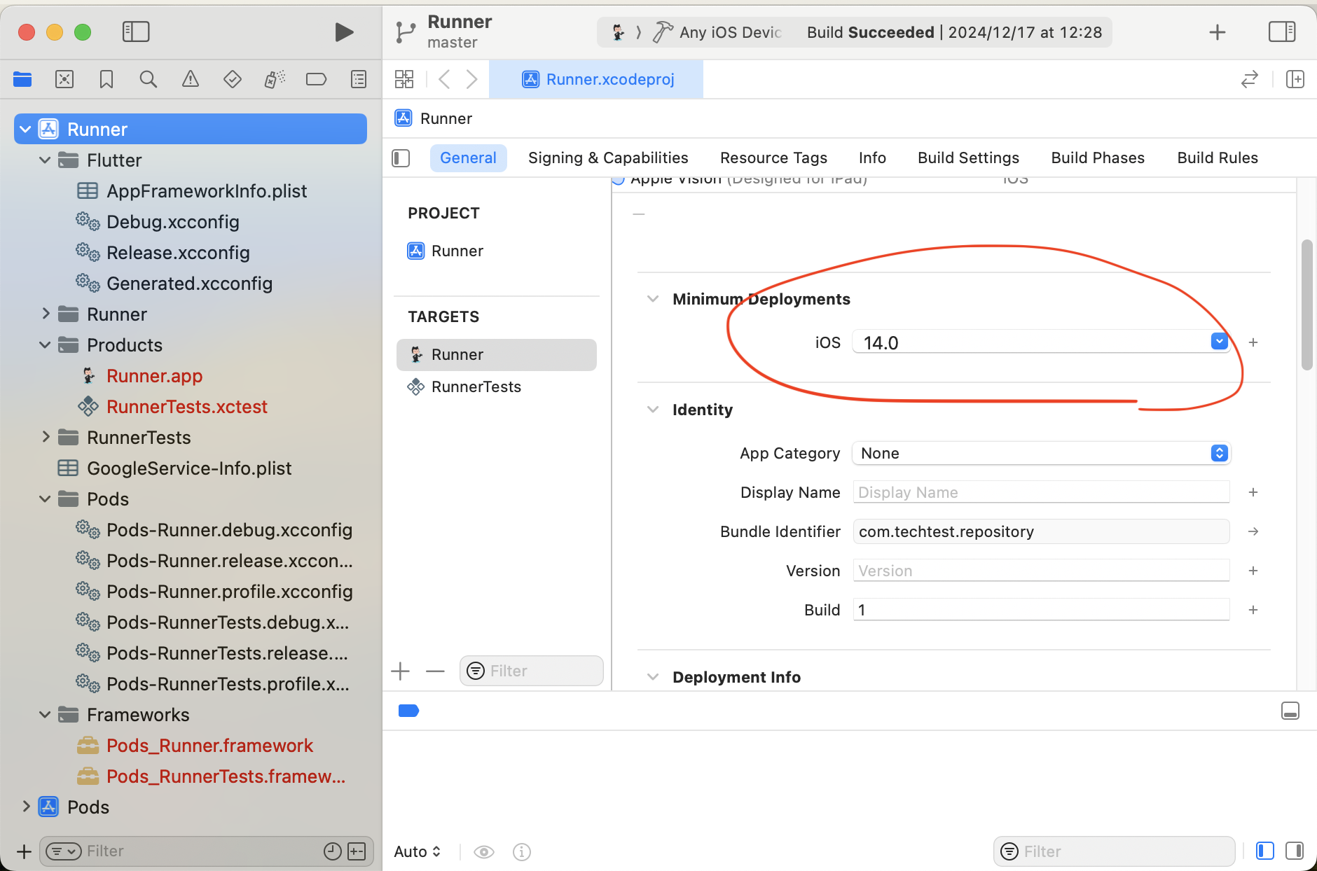Open the App Category dropdown
1317x871 pixels.
1041,453
